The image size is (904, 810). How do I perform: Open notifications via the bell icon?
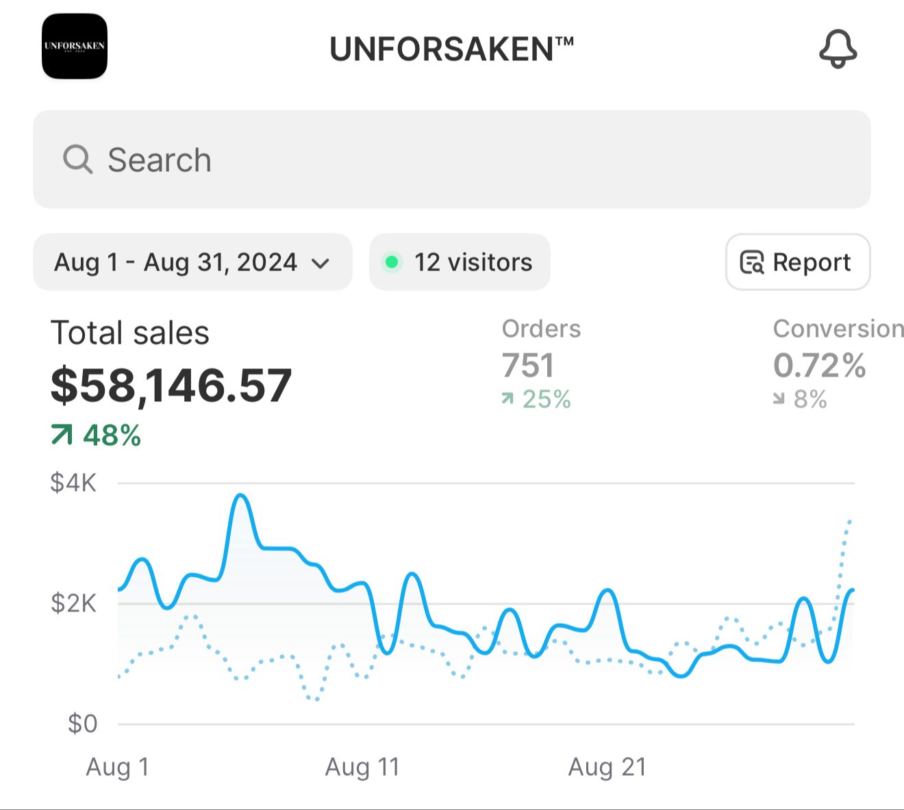(x=838, y=49)
